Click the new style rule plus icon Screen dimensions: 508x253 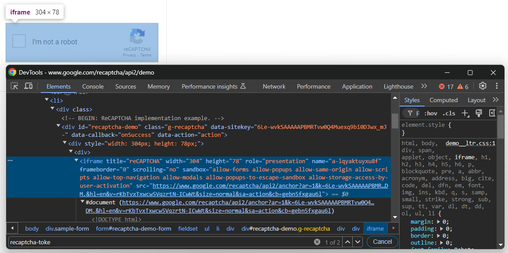[x=465, y=113]
